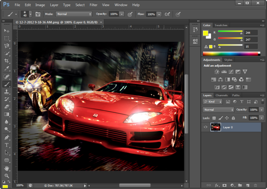This screenshot has width=267, height=189.
Task: Toggle lock transparent pixels for layer
Action: [x=214, y=118]
